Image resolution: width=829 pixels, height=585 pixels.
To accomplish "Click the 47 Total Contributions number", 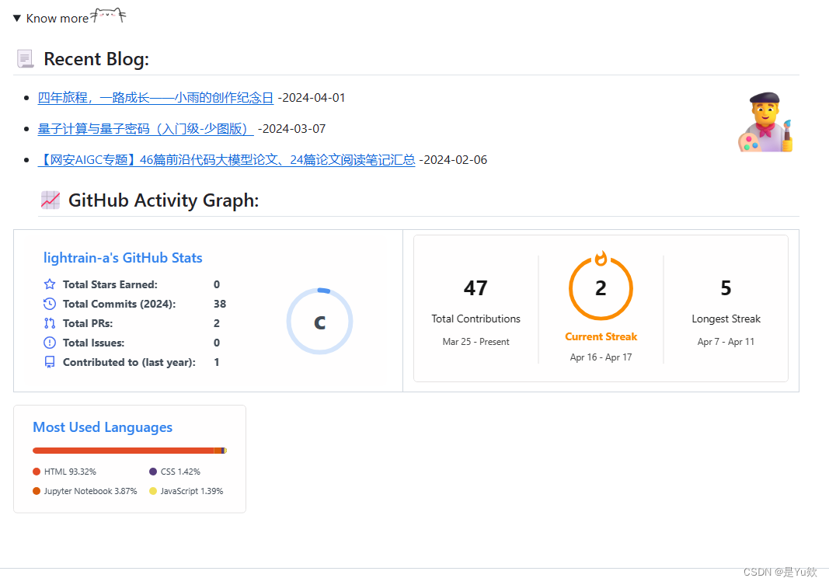I will tap(475, 288).
